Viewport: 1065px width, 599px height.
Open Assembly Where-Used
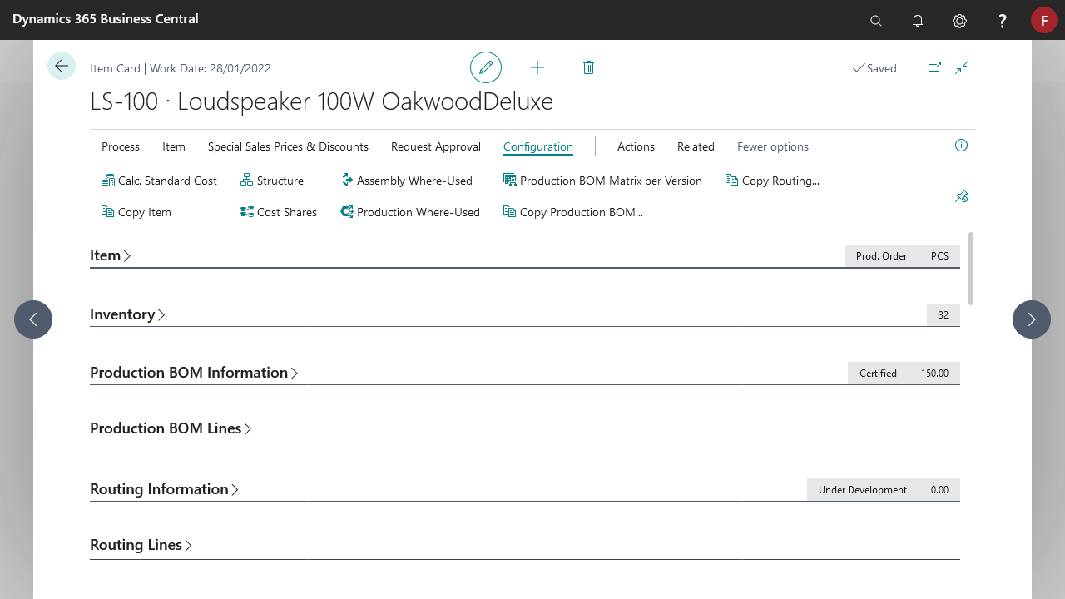point(407,181)
